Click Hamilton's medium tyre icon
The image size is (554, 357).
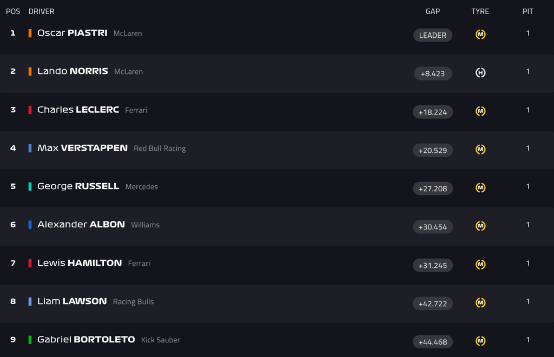(480, 265)
